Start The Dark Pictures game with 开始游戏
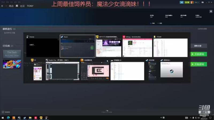This screenshot has width=214, height=120. (x=199, y=54)
